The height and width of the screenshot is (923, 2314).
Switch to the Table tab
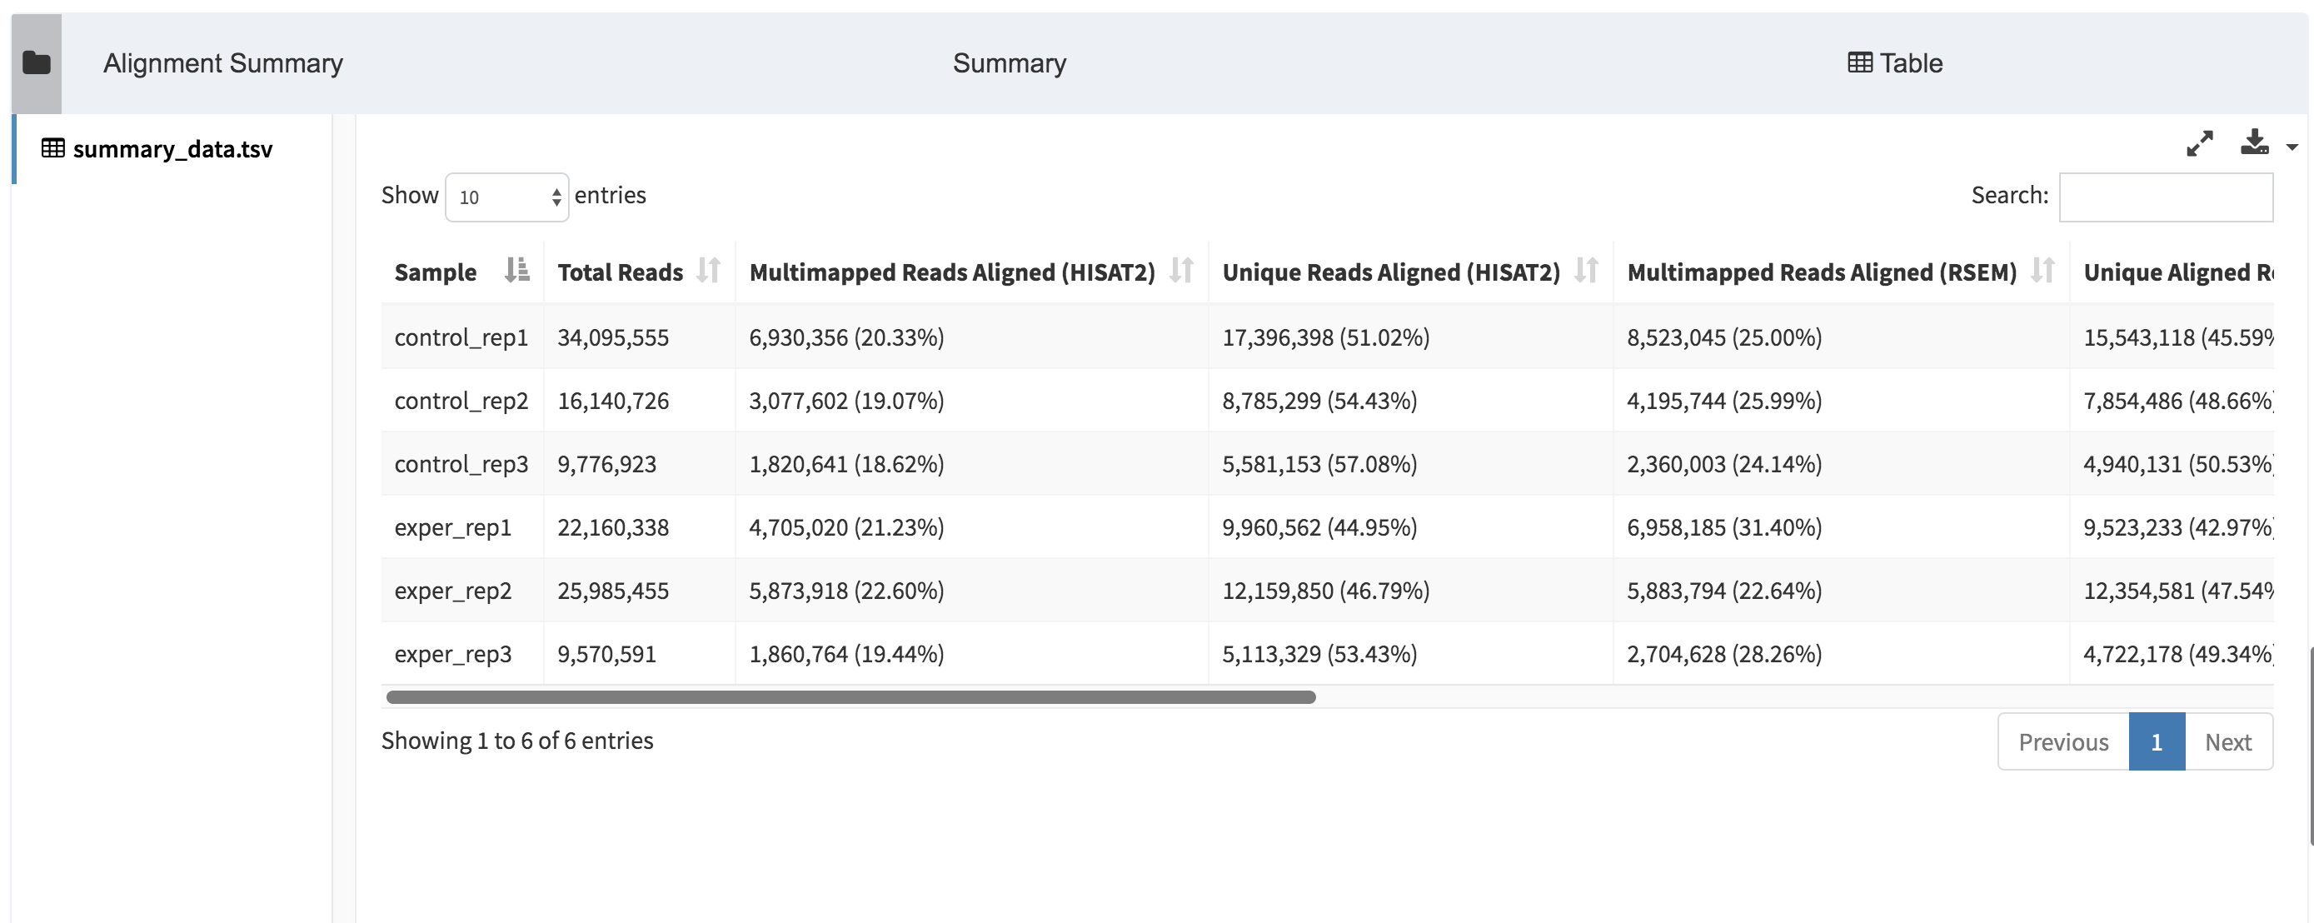pyautogui.click(x=1894, y=63)
